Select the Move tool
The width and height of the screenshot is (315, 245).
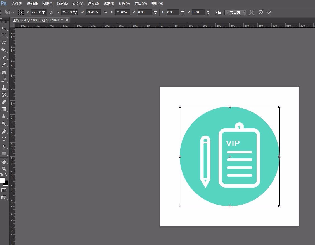[x=4, y=28]
